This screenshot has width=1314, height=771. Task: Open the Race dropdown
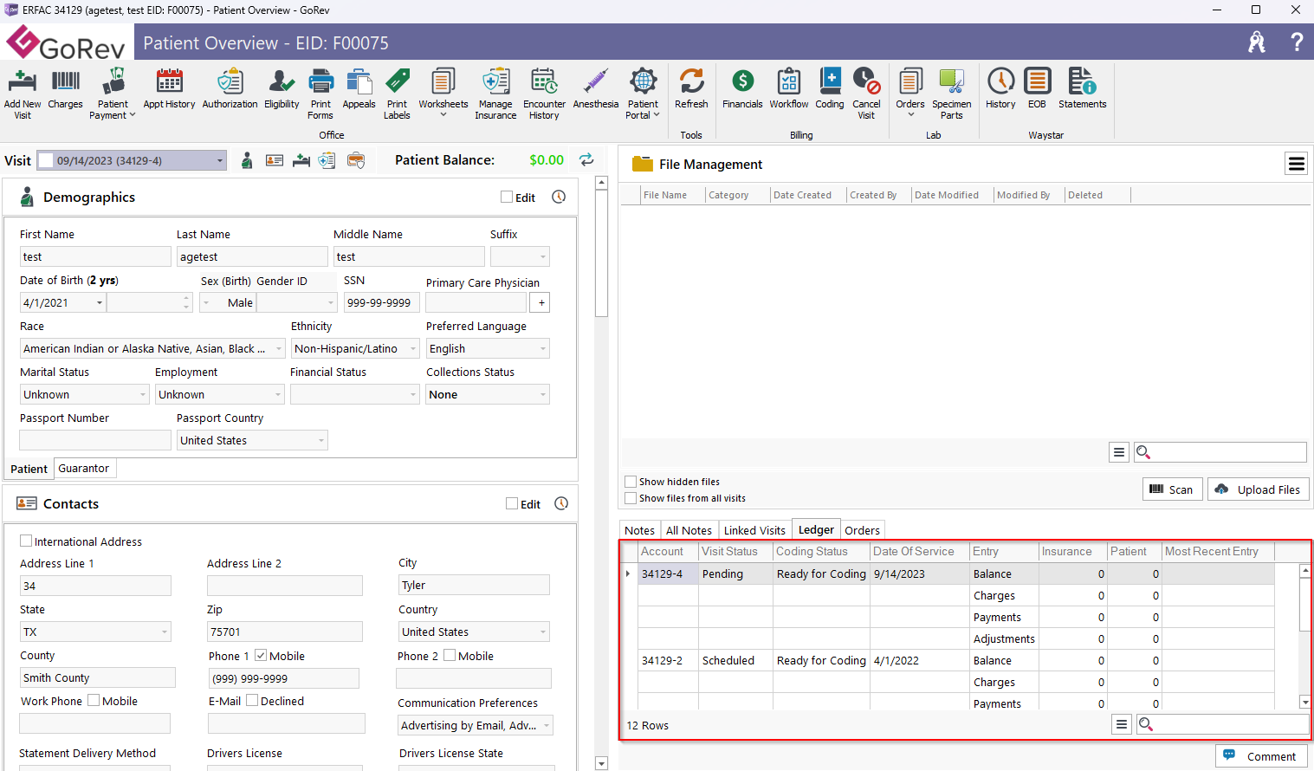pyautogui.click(x=278, y=348)
